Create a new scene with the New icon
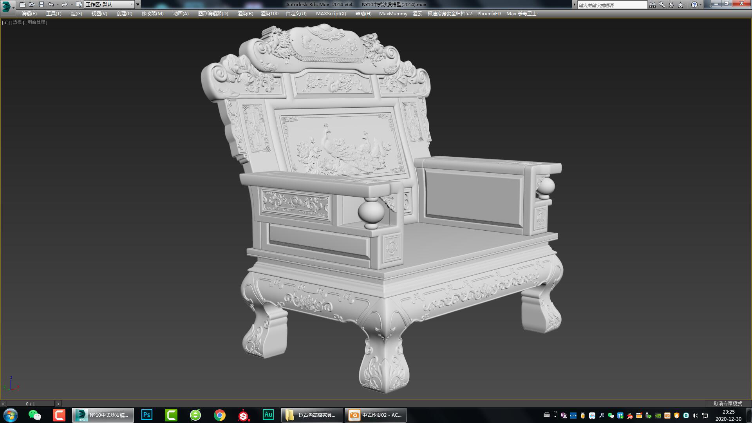This screenshot has height=423, width=752. click(22, 5)
